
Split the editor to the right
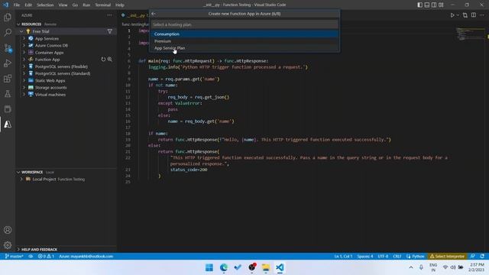tap(474, 15)
